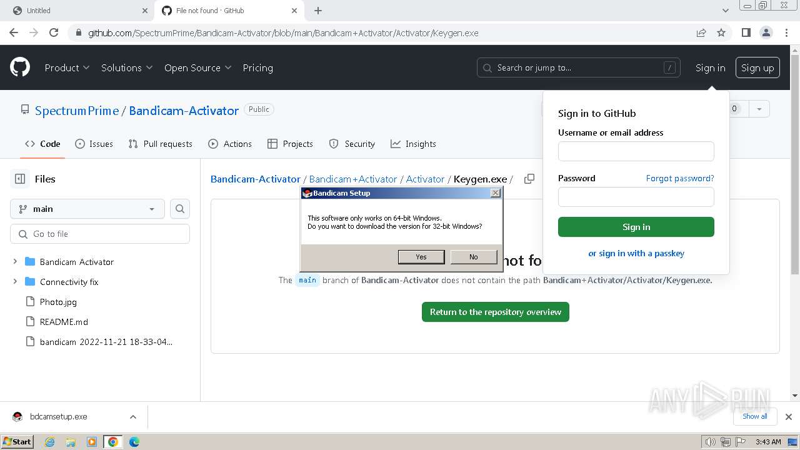Open the main branch selector dropdown
This screenshot has height=450, width=800.
tap(87, 209)
